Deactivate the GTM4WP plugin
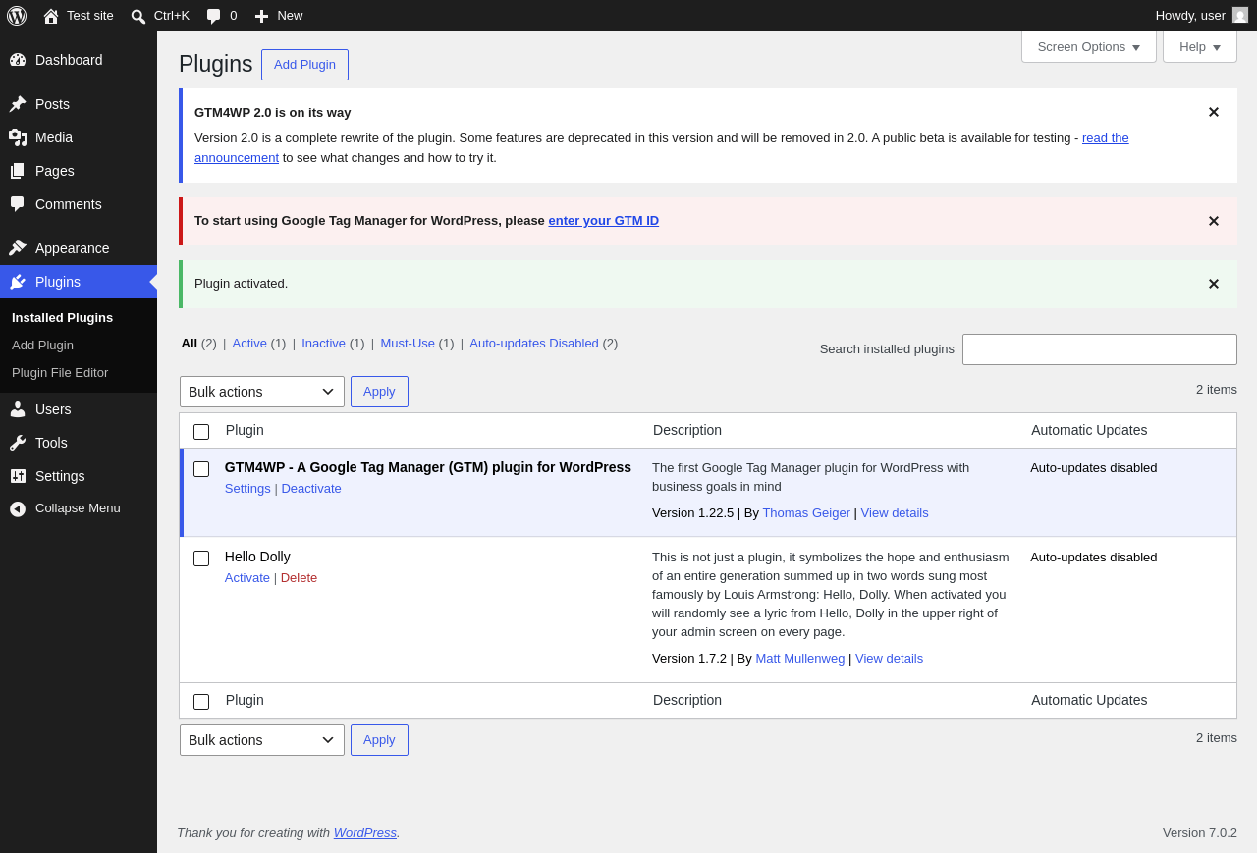This screenshot has width=1257, height=853. [311, 489]
